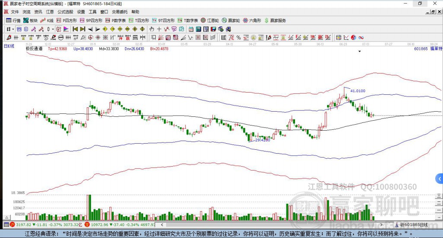The image size is (443, 238).
Task: Click the colorful flag triangle icon
Action: (66, 29)
